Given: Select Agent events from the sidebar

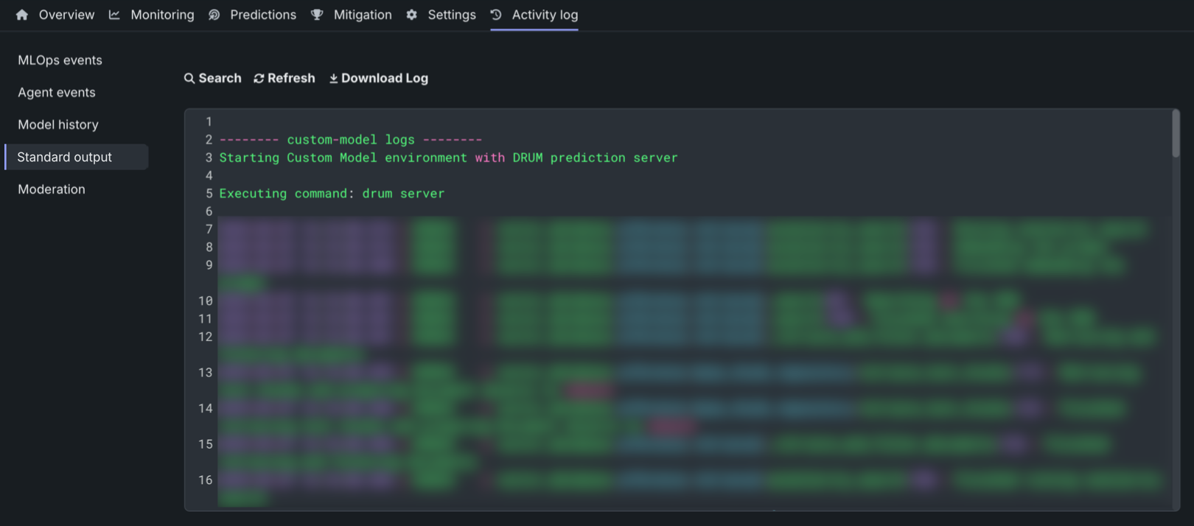Looking at the screenshot, I should (x=57, y=93).
